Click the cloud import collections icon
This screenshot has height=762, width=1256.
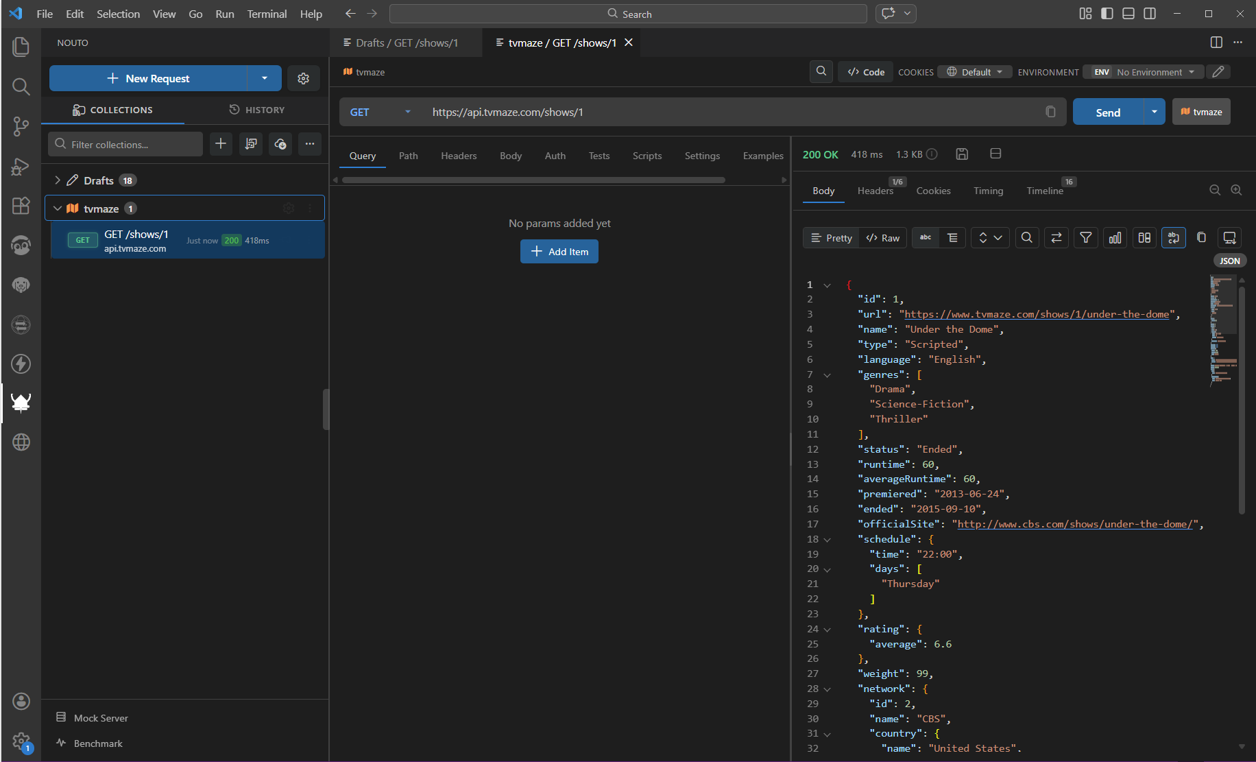(280, 143)
